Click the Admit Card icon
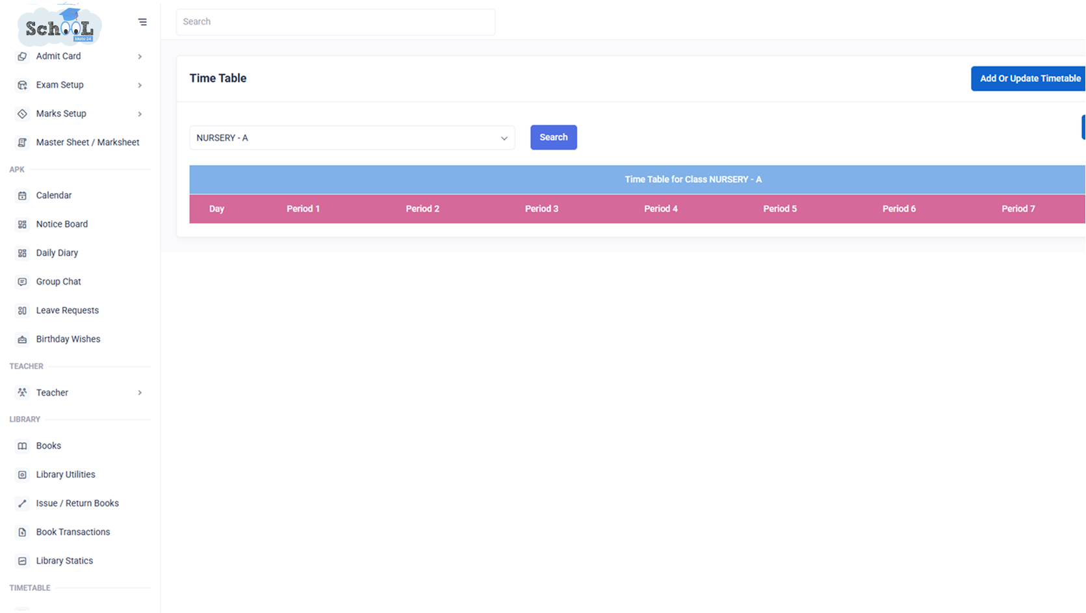The width and height of the screenshot is (1086, 613). point(22,57)
